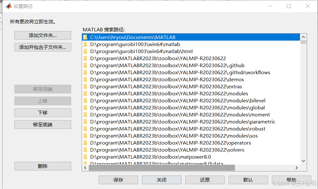The image size is (318, 189).
Task: Click folder icon of modules\bilevel row
Action: (x=85, y=100)
